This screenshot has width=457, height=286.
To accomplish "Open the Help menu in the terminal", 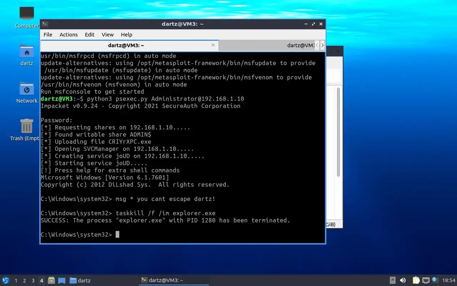I will coord(126,34).
